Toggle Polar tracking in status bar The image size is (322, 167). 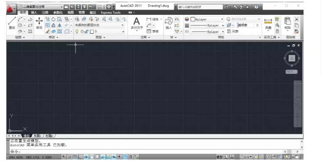86,157
